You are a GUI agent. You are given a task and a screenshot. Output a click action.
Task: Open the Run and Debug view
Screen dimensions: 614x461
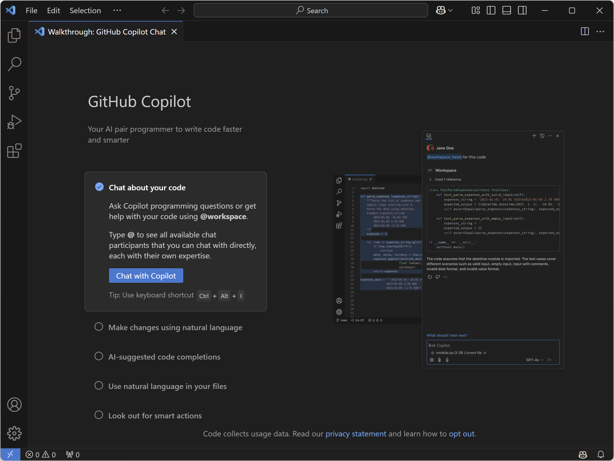click(14, 122)
